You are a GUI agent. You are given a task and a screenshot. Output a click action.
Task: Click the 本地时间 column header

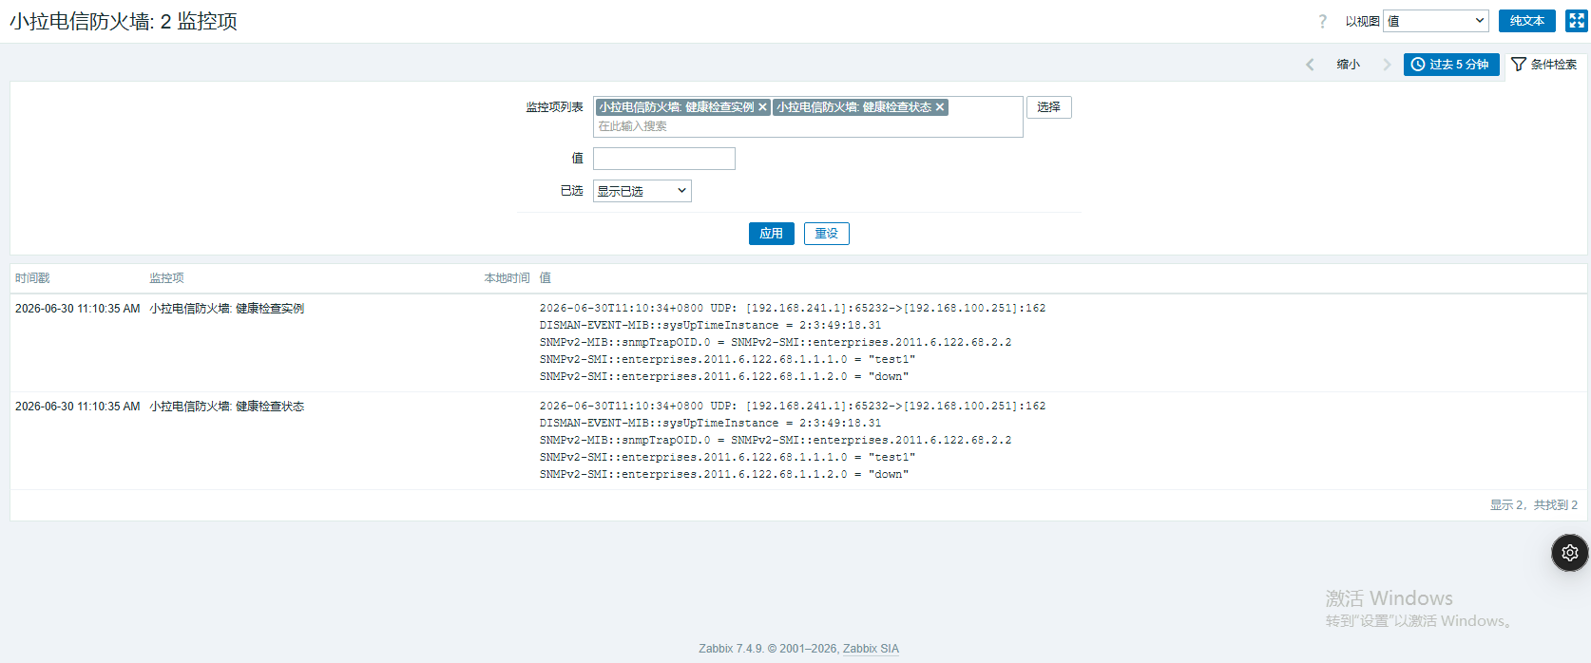[x=507, y=278]
